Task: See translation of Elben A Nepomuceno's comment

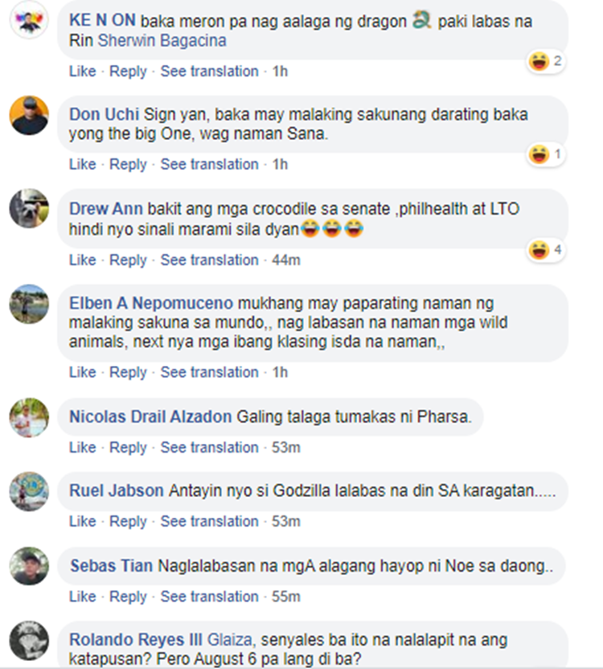Action: (x=209, y=372)
